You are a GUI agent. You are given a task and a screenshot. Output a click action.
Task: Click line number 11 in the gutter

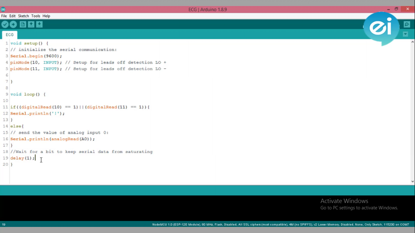[x=5, y=107]
